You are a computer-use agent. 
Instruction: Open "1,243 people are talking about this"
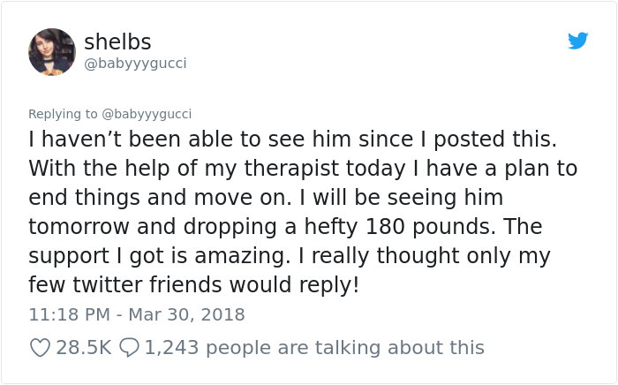click(x=314, y=348)
